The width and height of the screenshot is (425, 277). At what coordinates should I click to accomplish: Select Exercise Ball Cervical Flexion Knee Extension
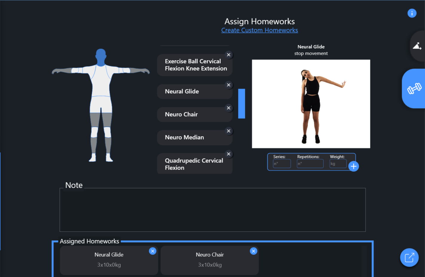click(x=195, y=65)
